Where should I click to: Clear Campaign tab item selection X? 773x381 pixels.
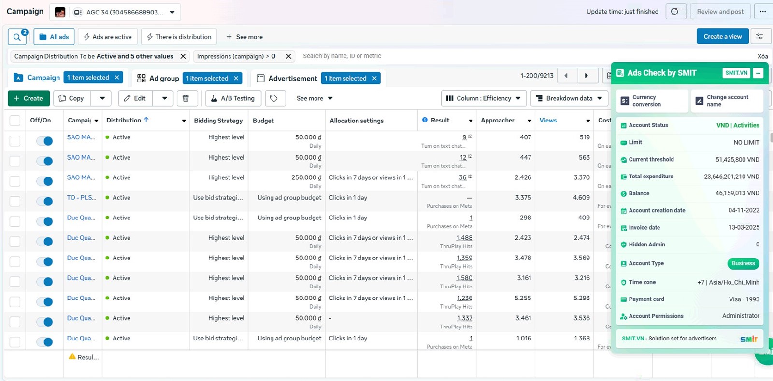[x=117, y=78]
